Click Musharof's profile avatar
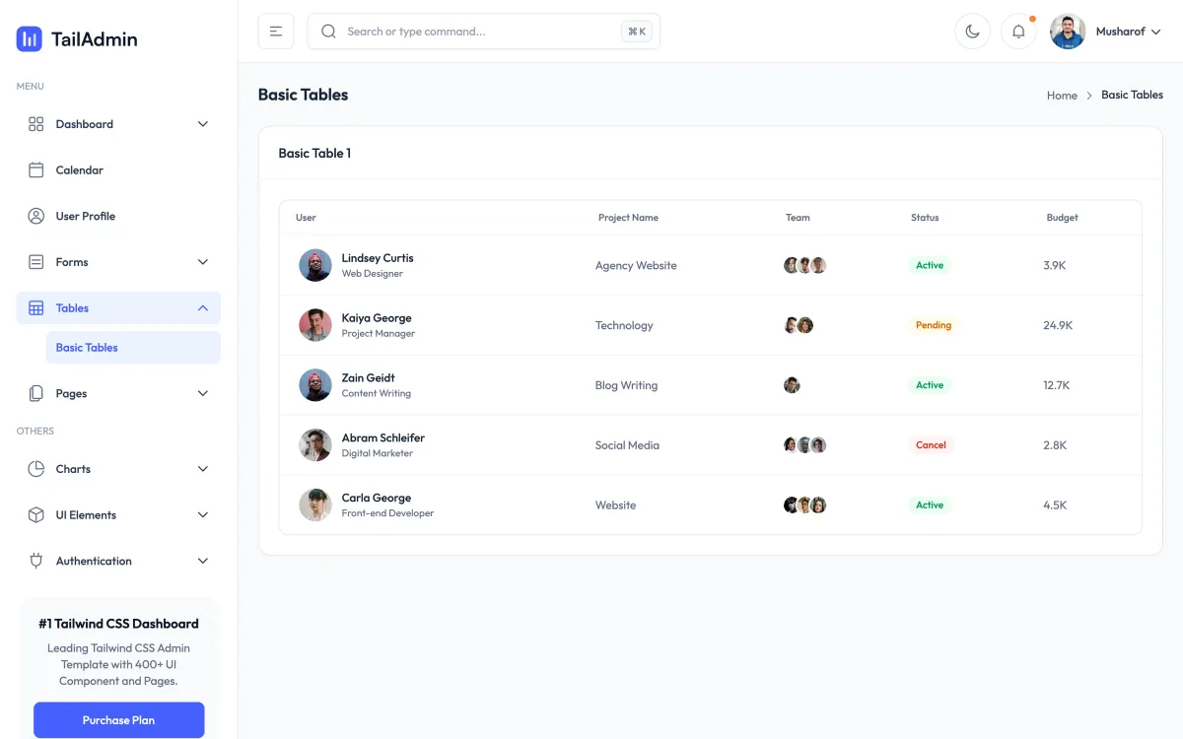 pos(1068,32)
